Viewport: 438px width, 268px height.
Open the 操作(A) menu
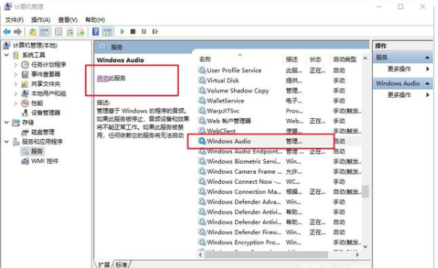click(x=41, y=20)
